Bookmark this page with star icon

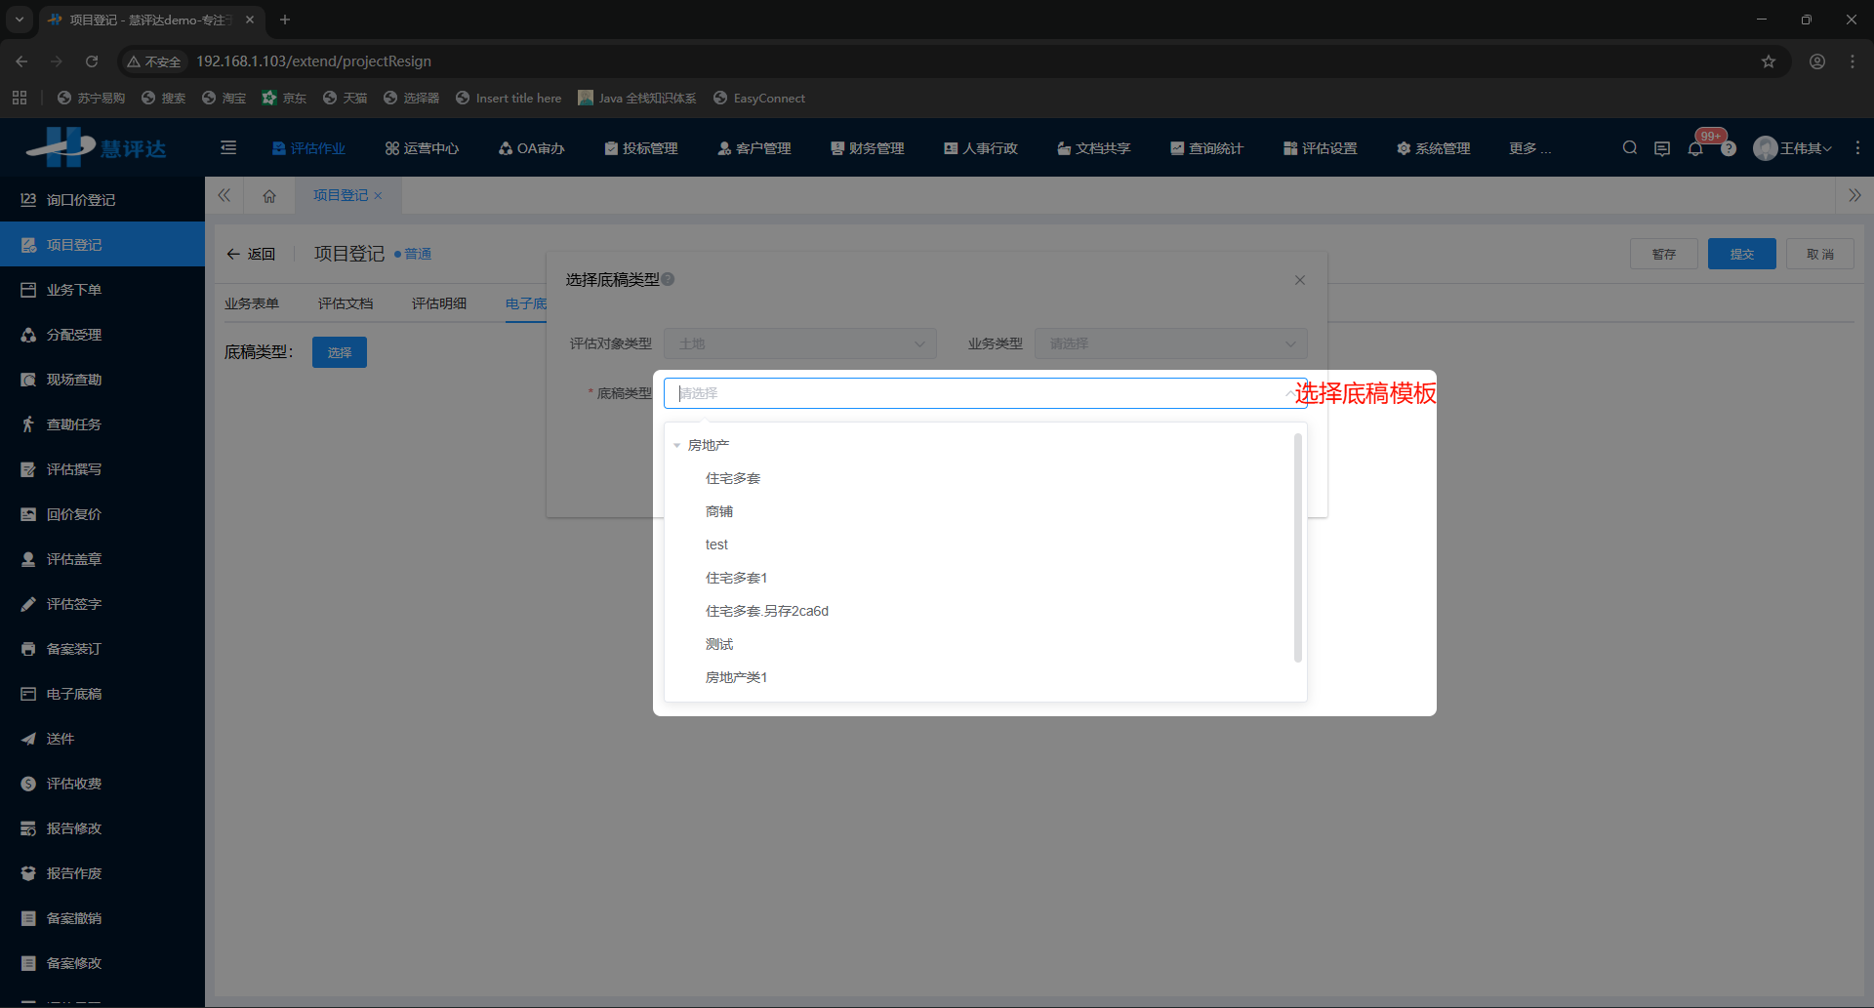coord(1769,61)
